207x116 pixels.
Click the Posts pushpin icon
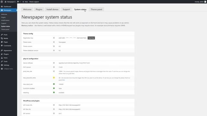coord(2,35)
